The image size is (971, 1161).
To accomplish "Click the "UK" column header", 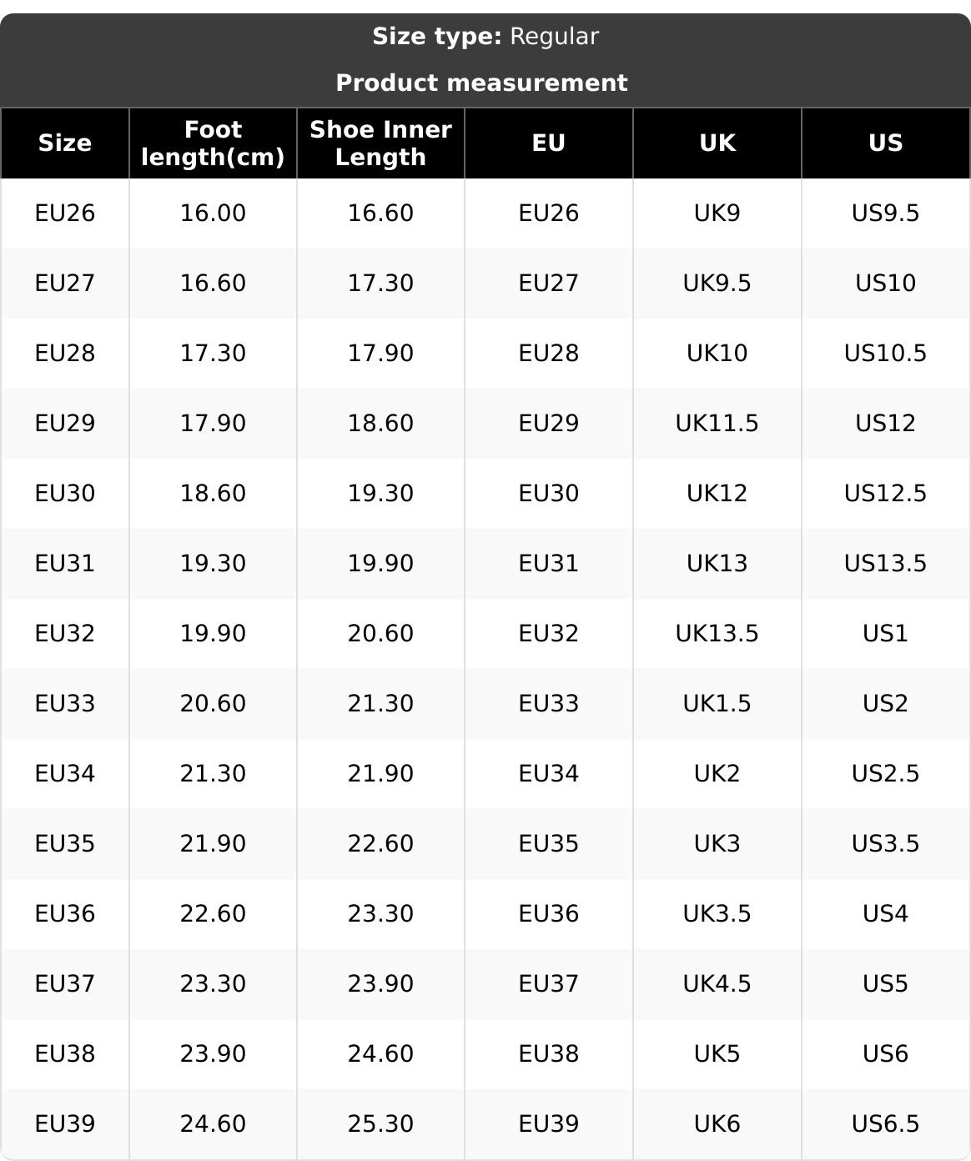I will pyautogui.click(x=717, y=143).
